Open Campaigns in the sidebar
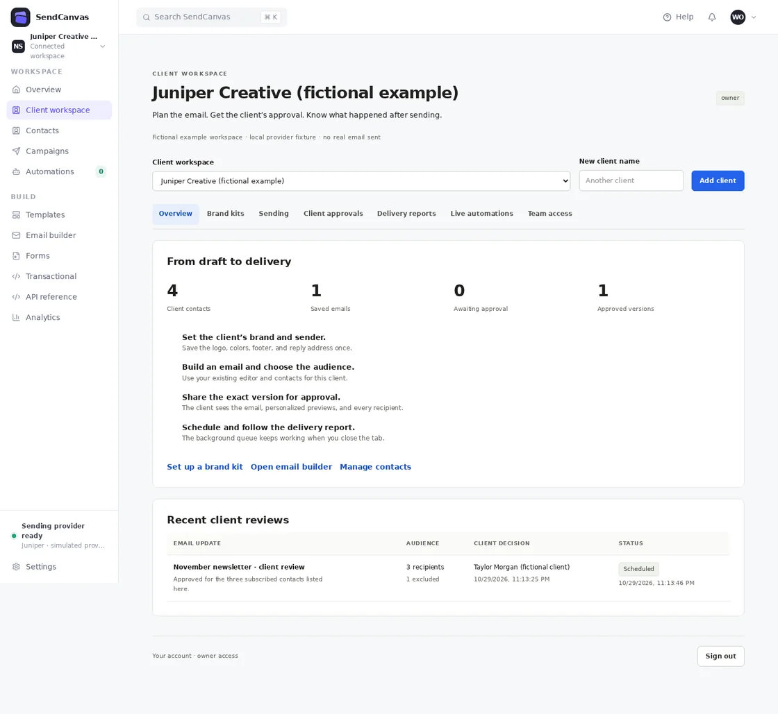 point(59,151)
